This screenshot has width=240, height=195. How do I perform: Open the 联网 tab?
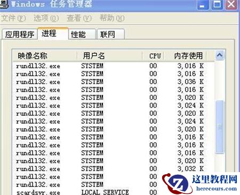(111, 34)
